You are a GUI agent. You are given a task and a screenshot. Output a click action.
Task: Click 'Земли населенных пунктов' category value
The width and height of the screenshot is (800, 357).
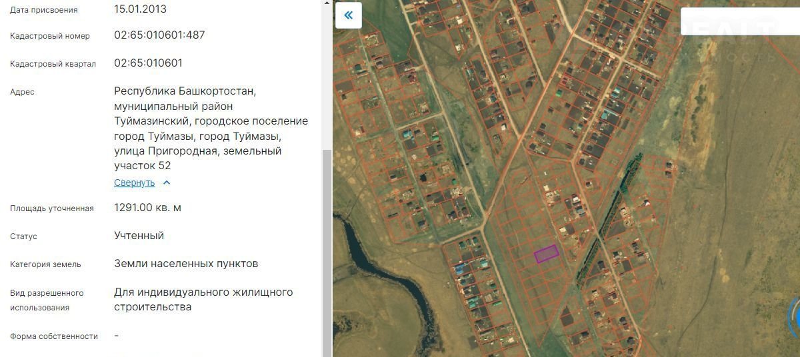tap(186, 264)
